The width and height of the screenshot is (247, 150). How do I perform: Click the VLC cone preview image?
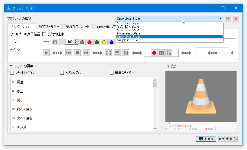point(201,96)
